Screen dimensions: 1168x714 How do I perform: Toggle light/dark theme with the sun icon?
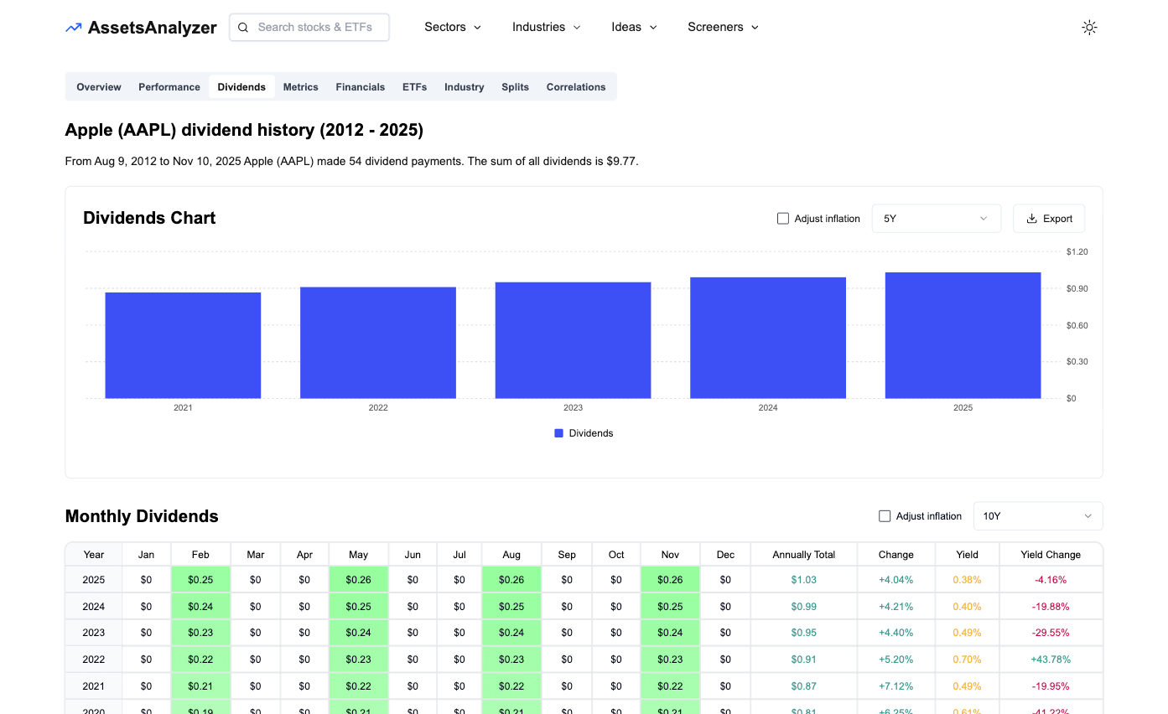click(1089, 27)
